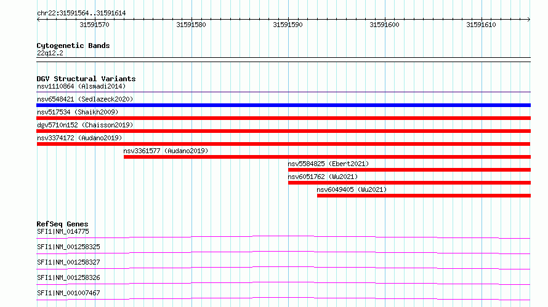Click variant label nsv6051762 (Wu2021)

click(x=323, y=177)
